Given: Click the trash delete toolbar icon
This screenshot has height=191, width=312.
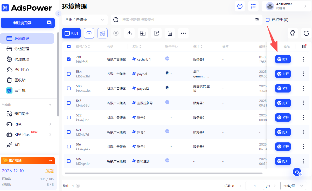Looking at the screenshot, I should (170, 33).
